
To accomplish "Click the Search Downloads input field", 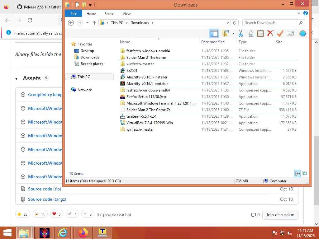I will click(x=274, y=23).
